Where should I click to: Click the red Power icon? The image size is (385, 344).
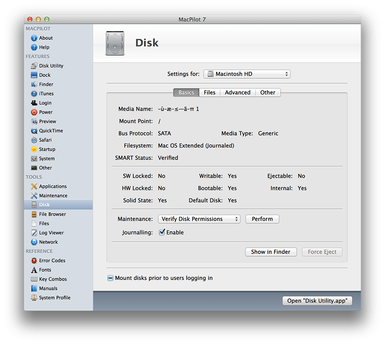[34, 112]
